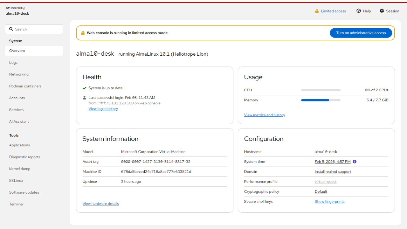Open AI Assistant in the sidebar
Image resolution: width=407 pixels, height=229 pixels.
point(34,121)
